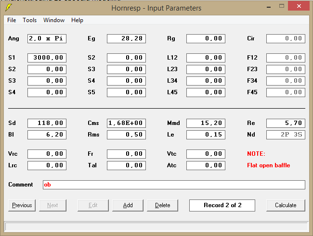Click the Calculate button
313x236 pixels.
coord(286,205)
